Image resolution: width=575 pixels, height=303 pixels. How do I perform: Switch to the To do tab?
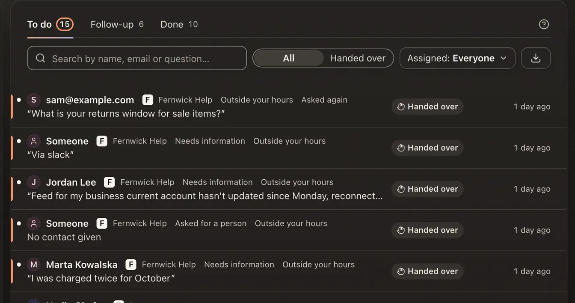tap(50, 24)
